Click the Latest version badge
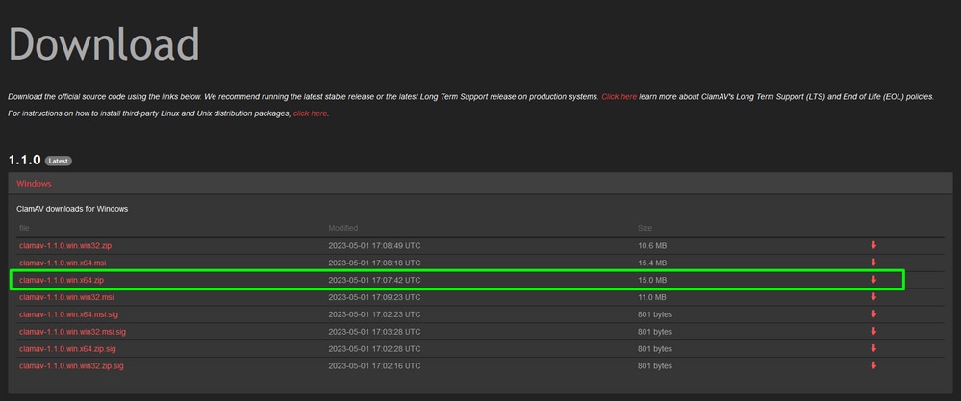Image resolution: width=961 pixels, height=401 pixels. coord(59,161)
